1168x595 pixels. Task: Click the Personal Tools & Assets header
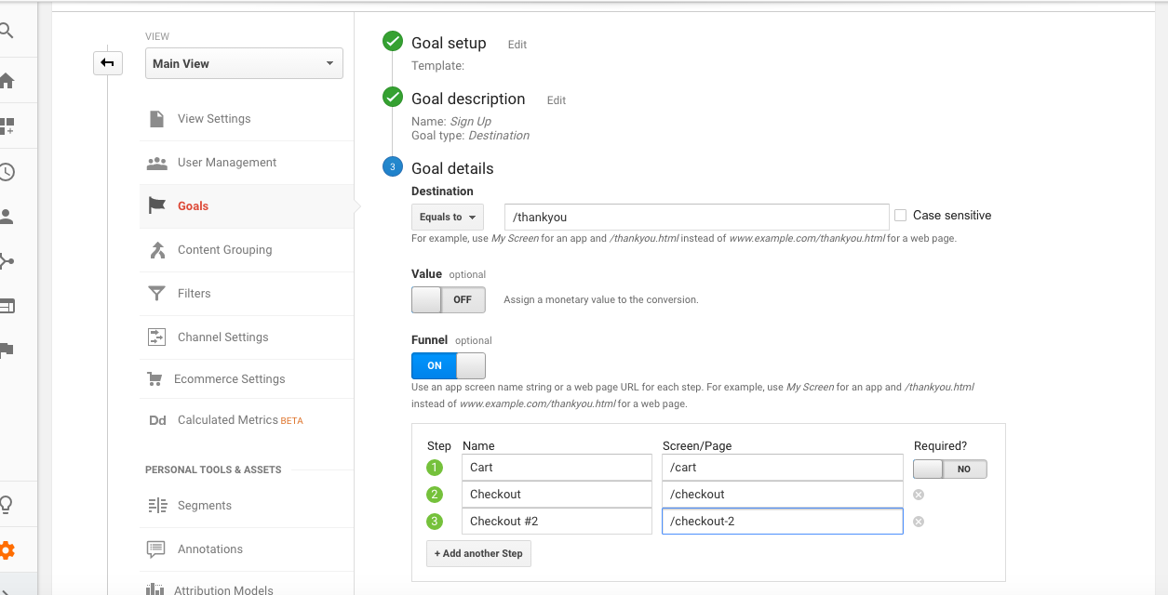coord(213,469)
